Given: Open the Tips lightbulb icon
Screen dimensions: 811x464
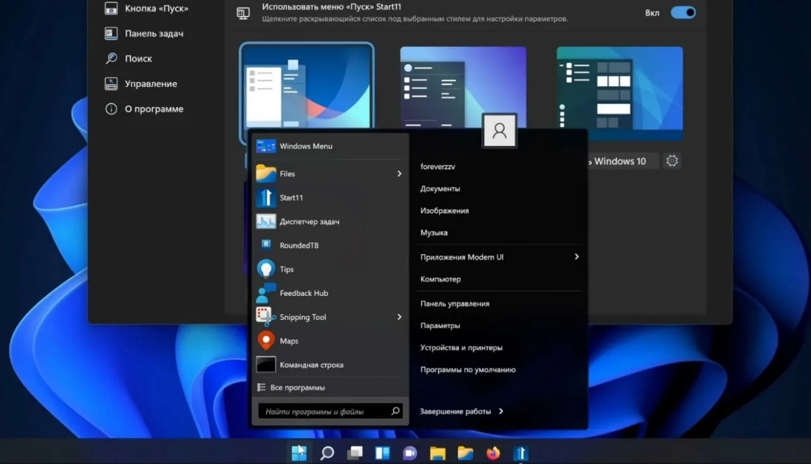Looking at the screenshot, I should tap(266, 269).
